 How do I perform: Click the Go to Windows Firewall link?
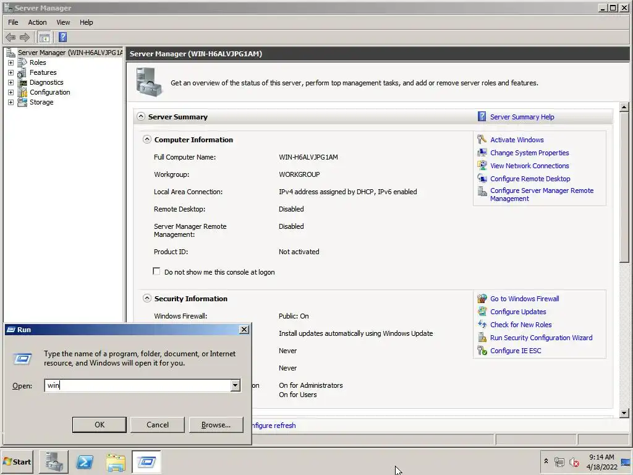[524, 299]
